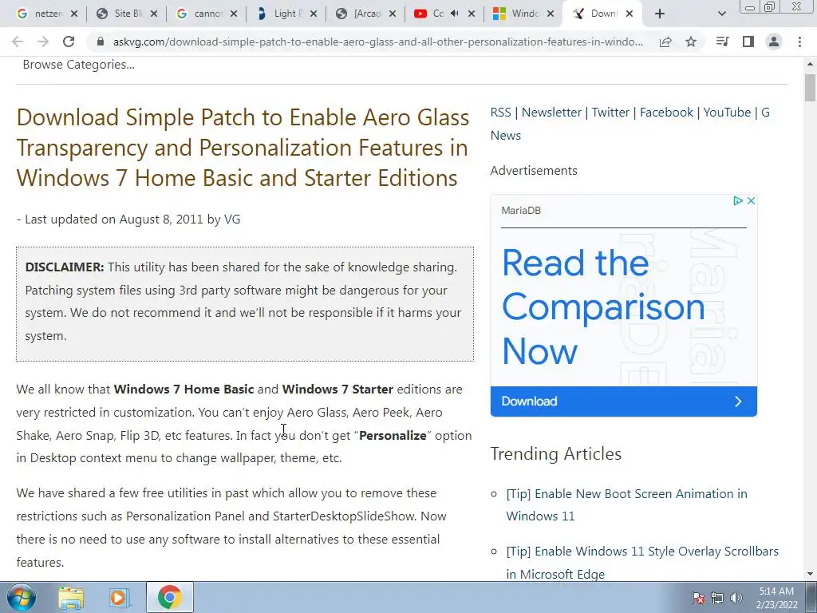The height and width of the screenshot is (613, 817).
Task: Mute audio icon on YouTube tab
Action: tap(454, 14)
